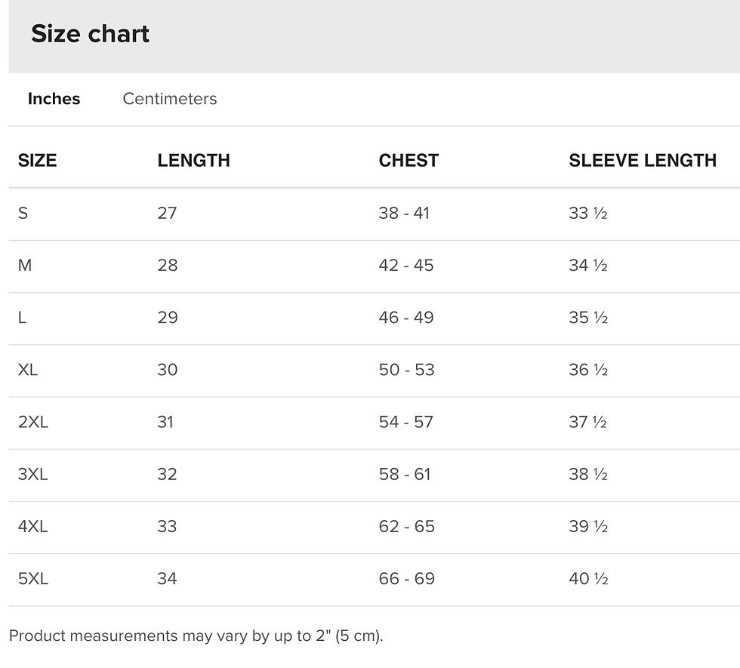Select the M size row label
This screenshot has height=668, width=740.
(x=24, y=266)
